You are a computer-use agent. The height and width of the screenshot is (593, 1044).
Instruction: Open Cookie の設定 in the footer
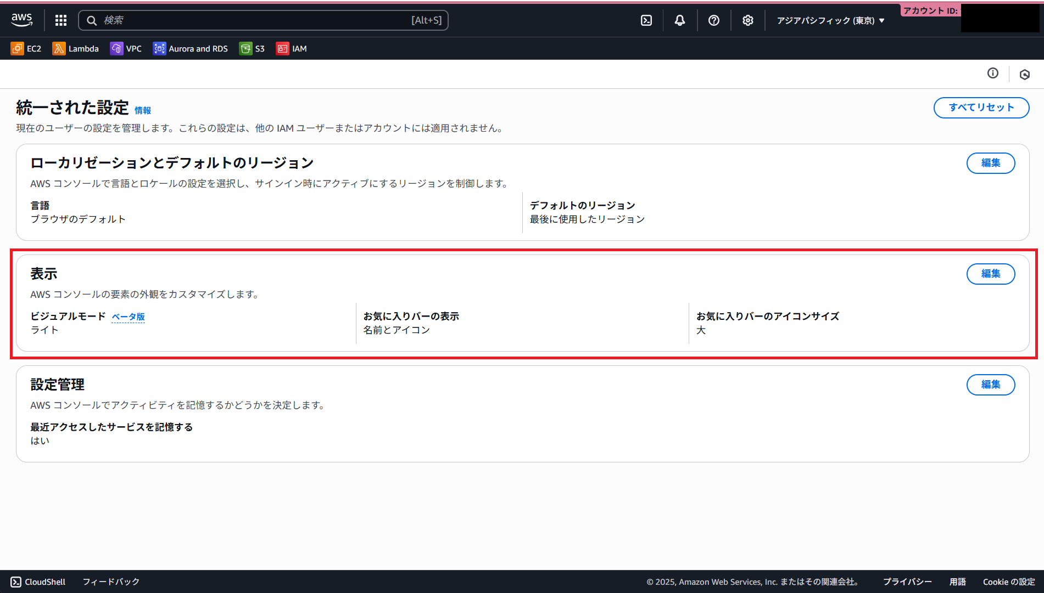click(1009, 581)
